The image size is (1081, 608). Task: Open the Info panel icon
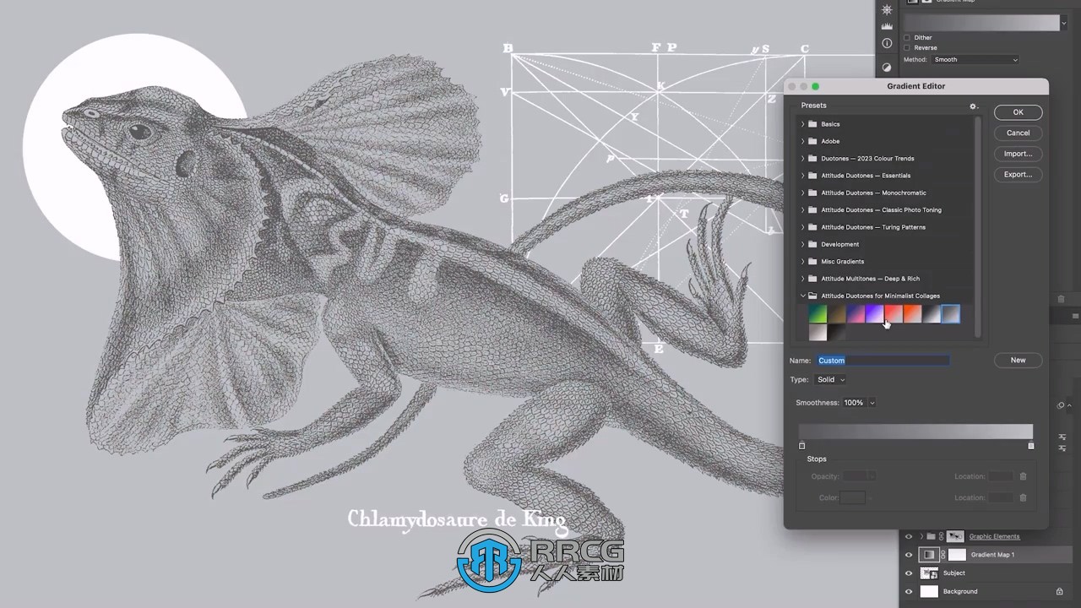[887, 43]
